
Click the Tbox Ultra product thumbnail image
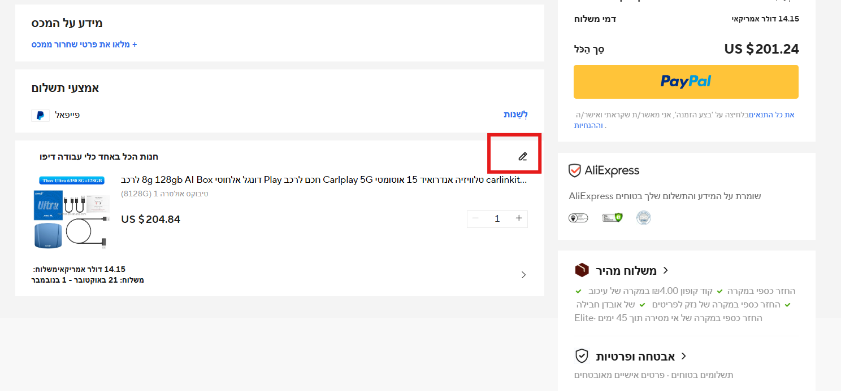[x=71, y=213]
